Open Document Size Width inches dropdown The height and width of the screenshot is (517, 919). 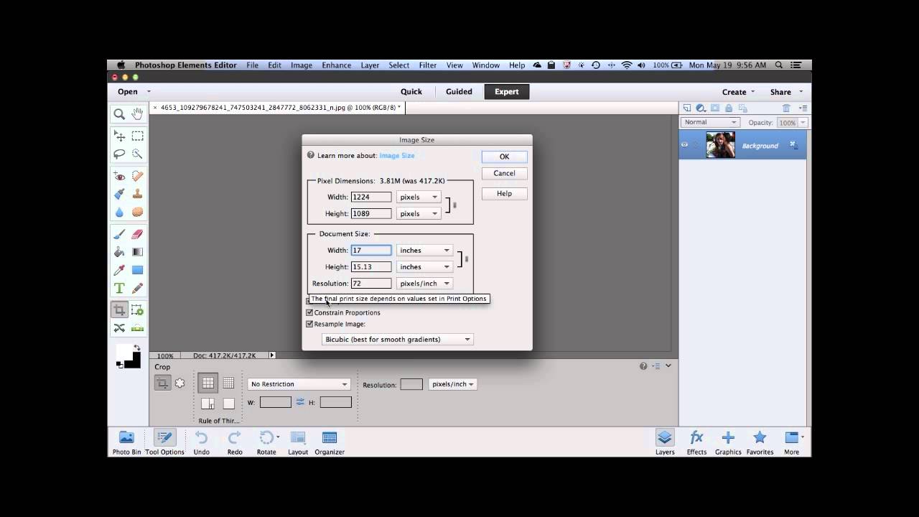(424, 250)
